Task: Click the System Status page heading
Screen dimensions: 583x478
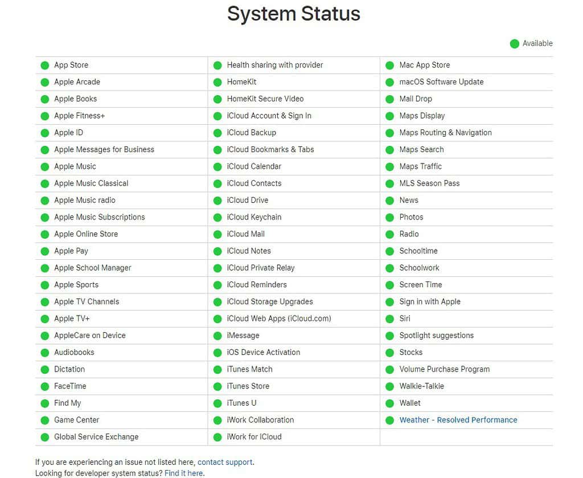Action: coord(294,14)
